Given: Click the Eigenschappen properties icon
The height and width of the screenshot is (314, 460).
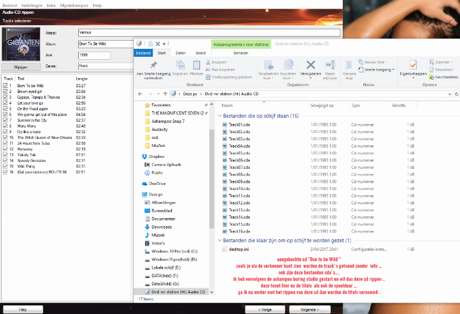Looking at the screenshot, I should 413,64.
